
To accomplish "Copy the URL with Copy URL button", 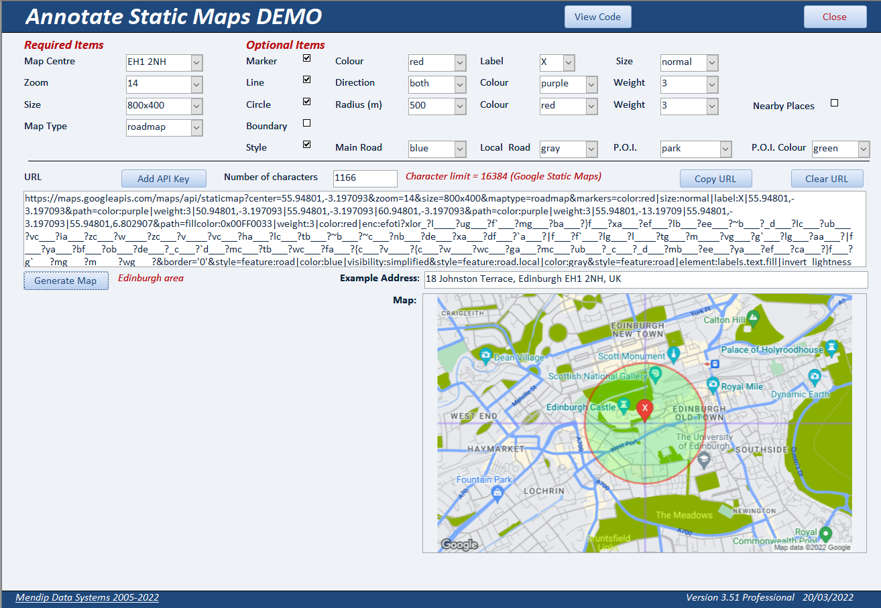I will [715, 179].
